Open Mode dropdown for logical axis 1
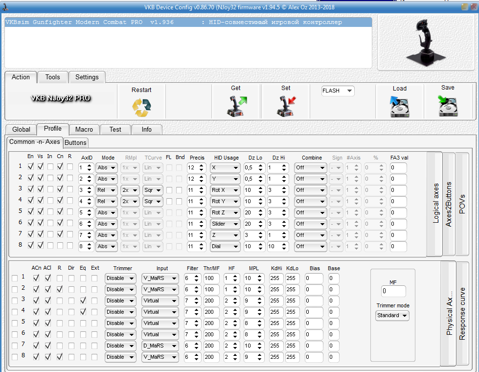 [106, 167]
